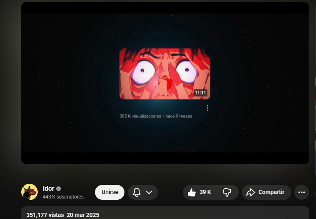Click the Unirse button
Viewport: 316px width, 219px height.
tap(110, 192)
